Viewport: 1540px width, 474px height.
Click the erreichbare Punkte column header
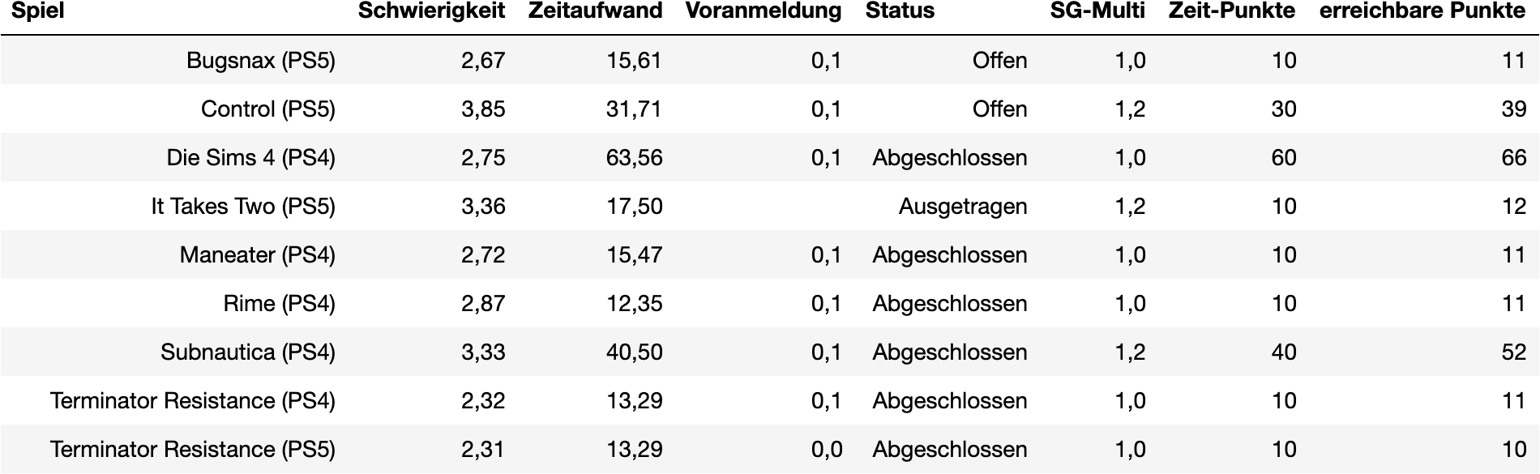(x=1422, y=11)
